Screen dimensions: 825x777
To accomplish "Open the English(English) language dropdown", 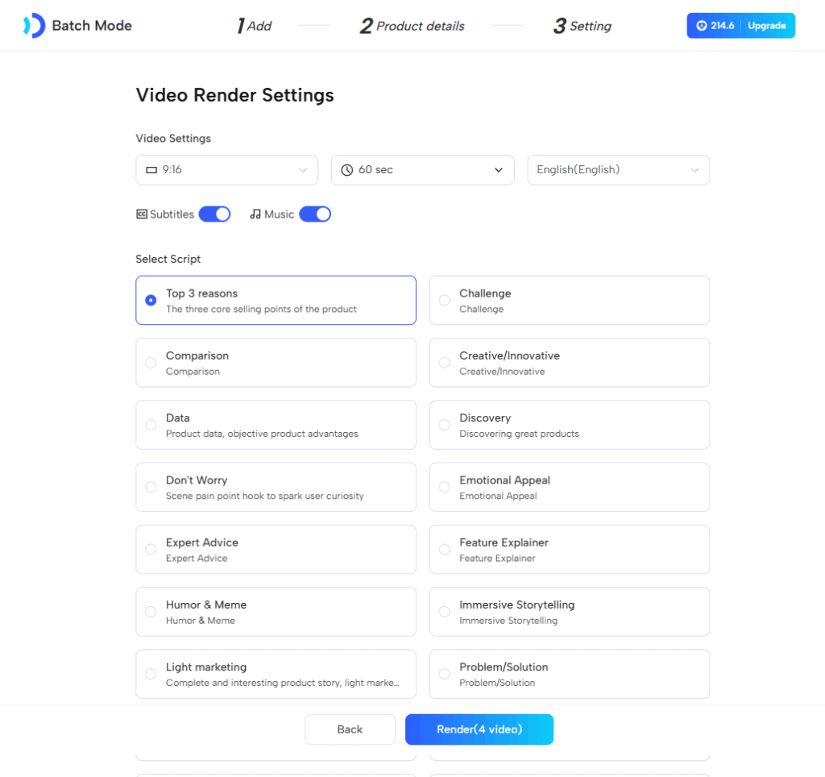I will click(618, 170).
